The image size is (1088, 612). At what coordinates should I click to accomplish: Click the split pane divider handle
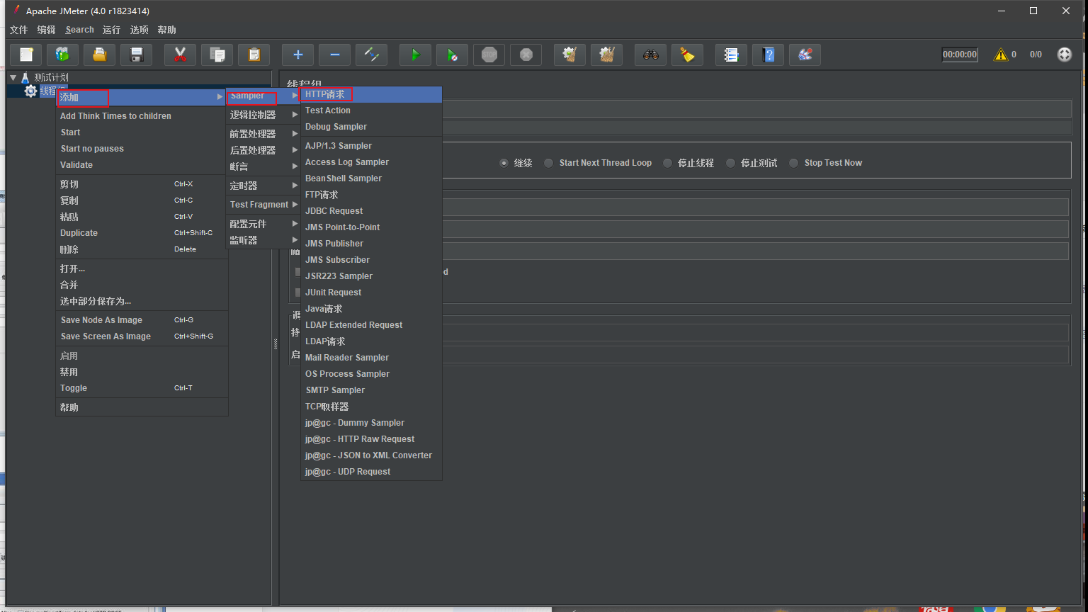[x=276, y=344]
